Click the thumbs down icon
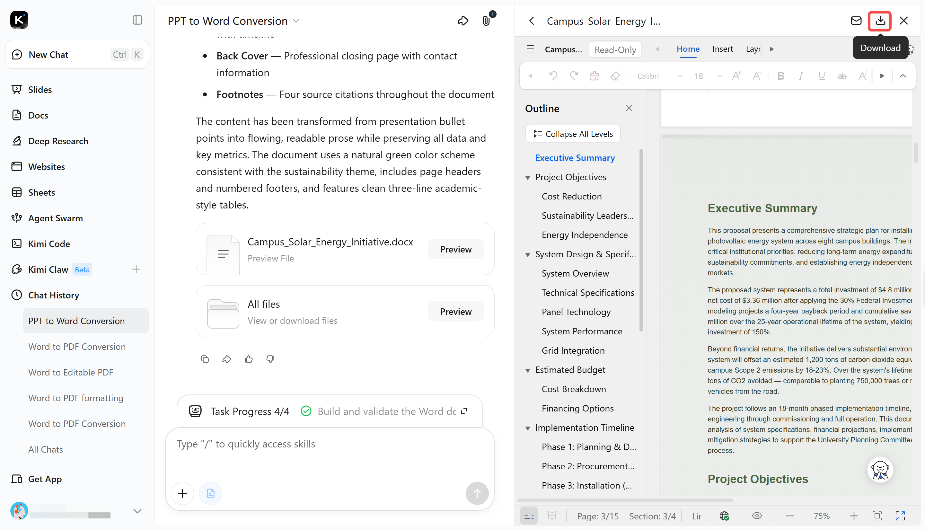925x530 pixels. coord(270,359)
